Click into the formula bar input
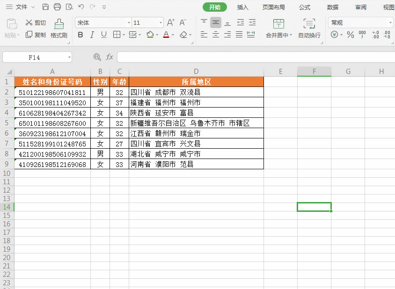Viewport: 395px width, 289px height. [x=256, y=57]
